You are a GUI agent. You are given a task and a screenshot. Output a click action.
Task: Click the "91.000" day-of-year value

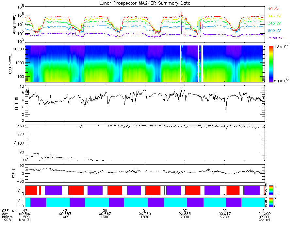[x=264, y=214]
